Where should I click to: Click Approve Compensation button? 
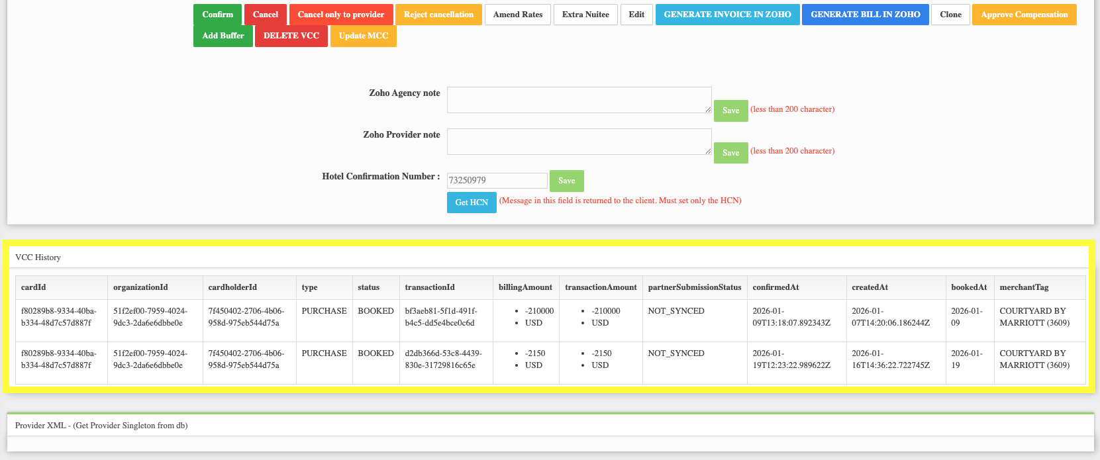(1025, 15)
